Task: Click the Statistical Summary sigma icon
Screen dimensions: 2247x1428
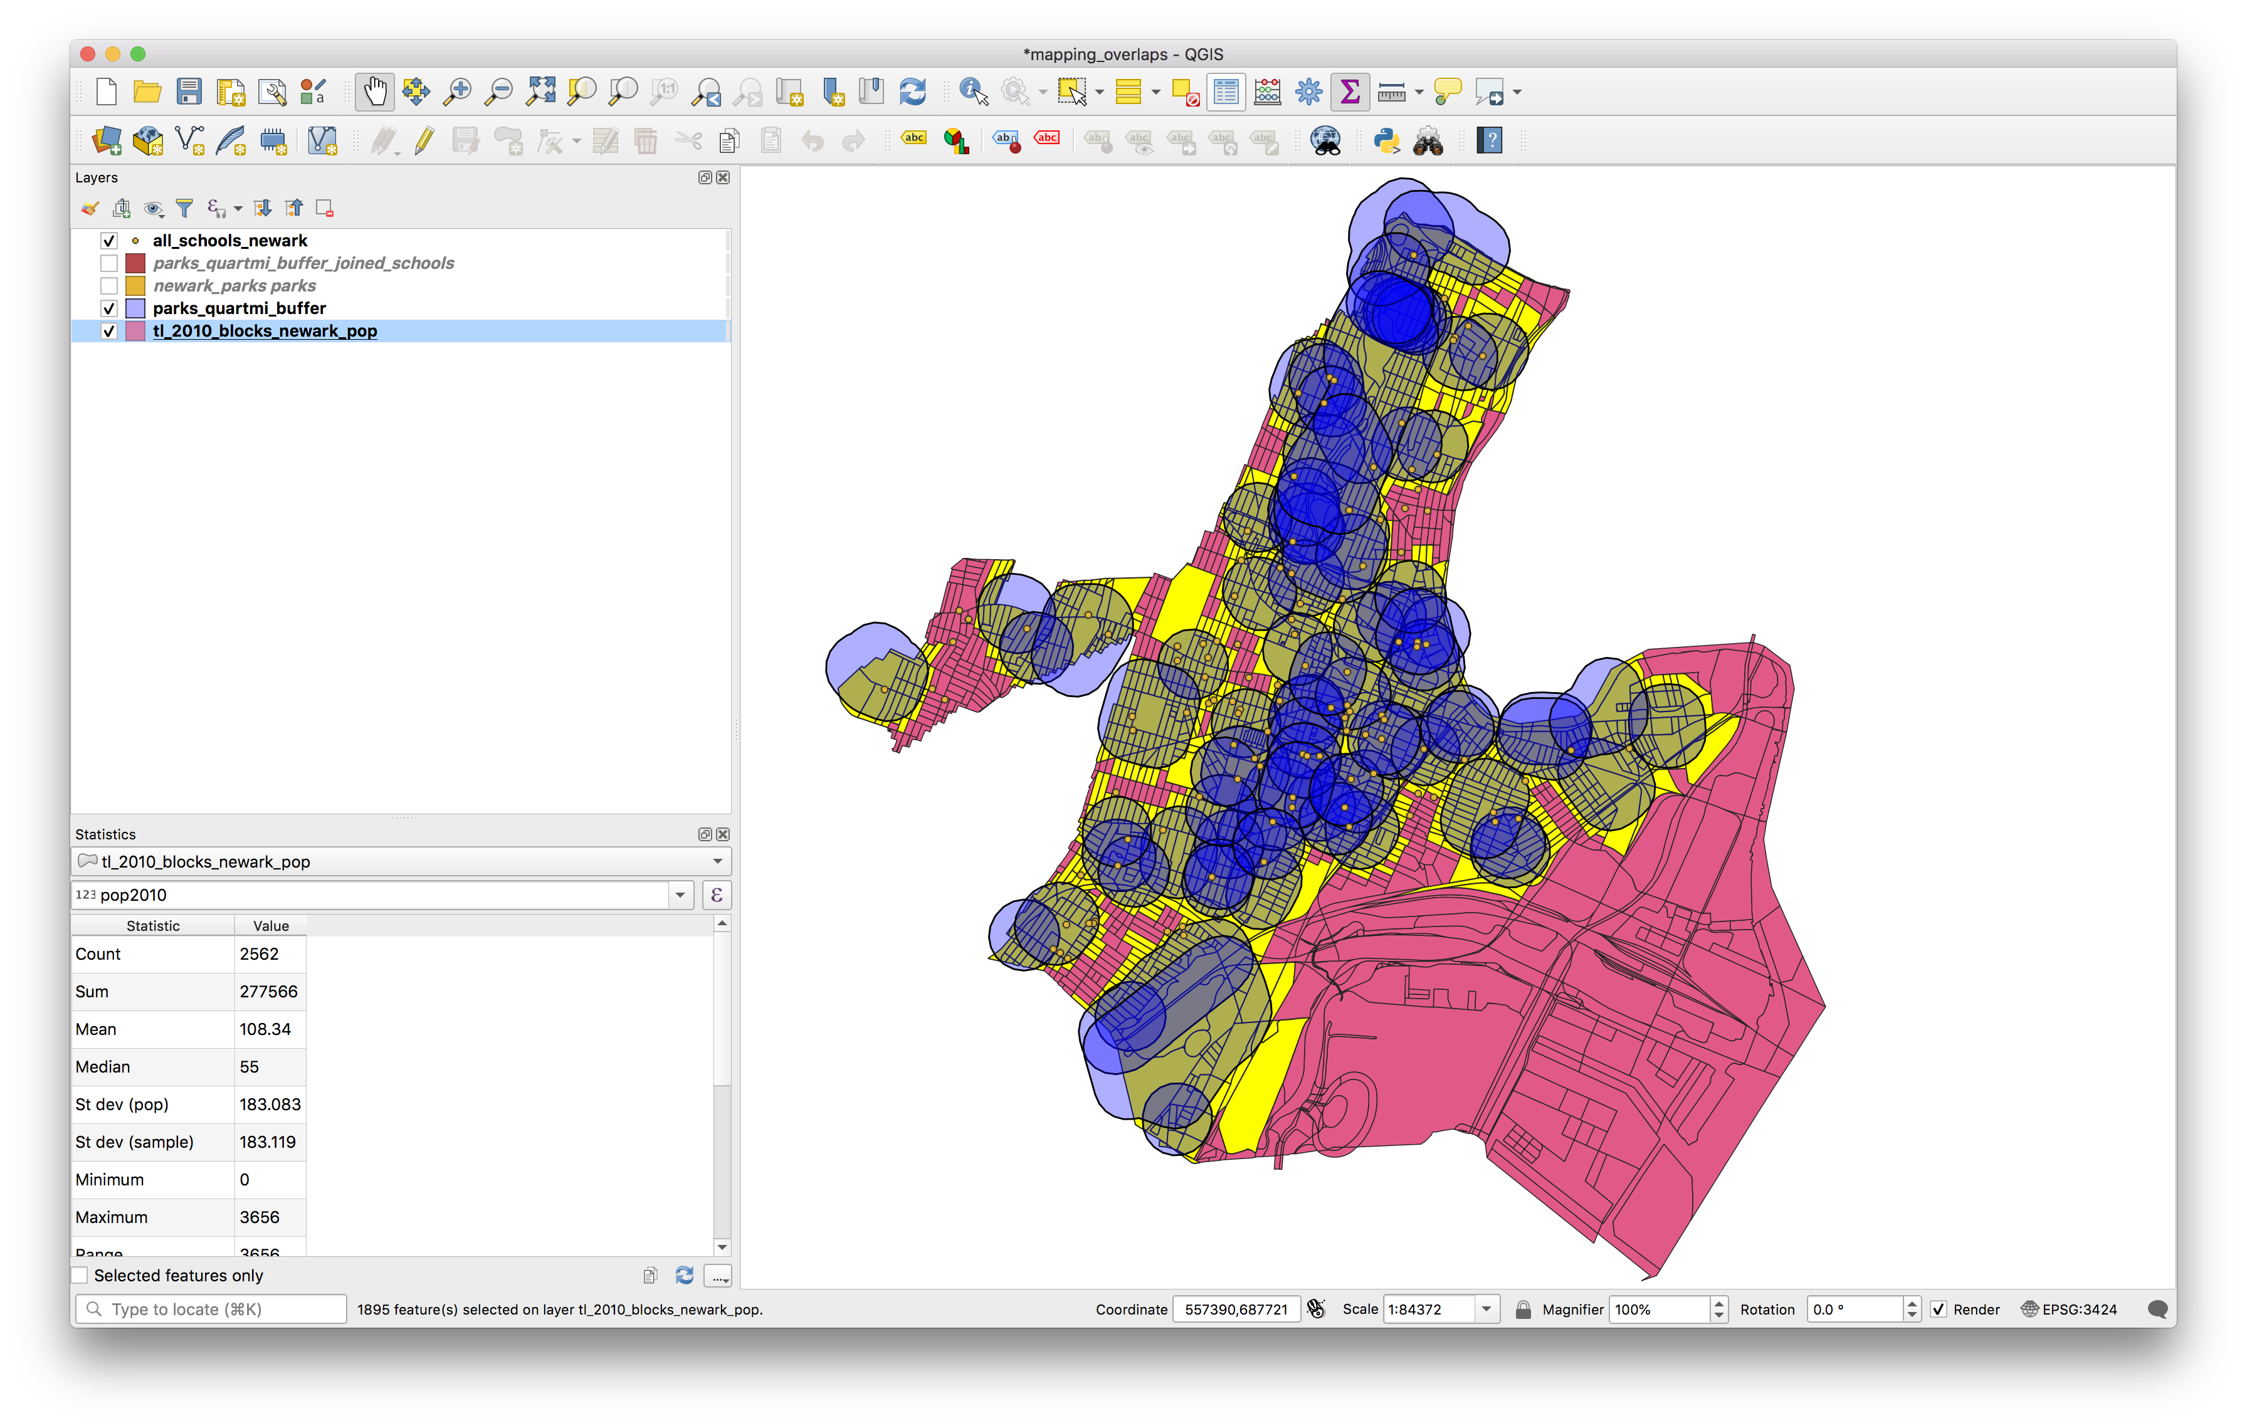Action: click(1349, 92)
